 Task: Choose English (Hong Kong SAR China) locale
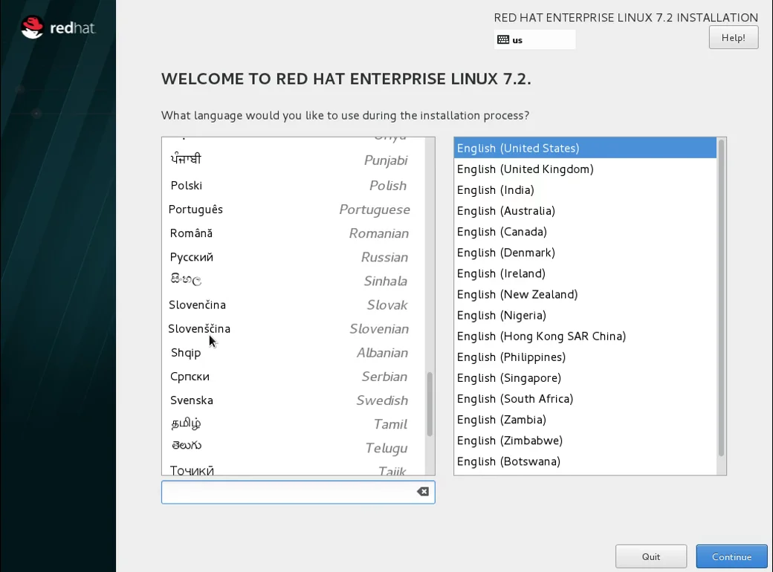click(585, 336)
